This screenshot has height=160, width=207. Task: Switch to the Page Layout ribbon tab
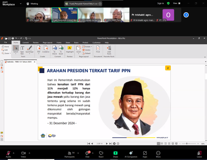[x=47, y=43]
